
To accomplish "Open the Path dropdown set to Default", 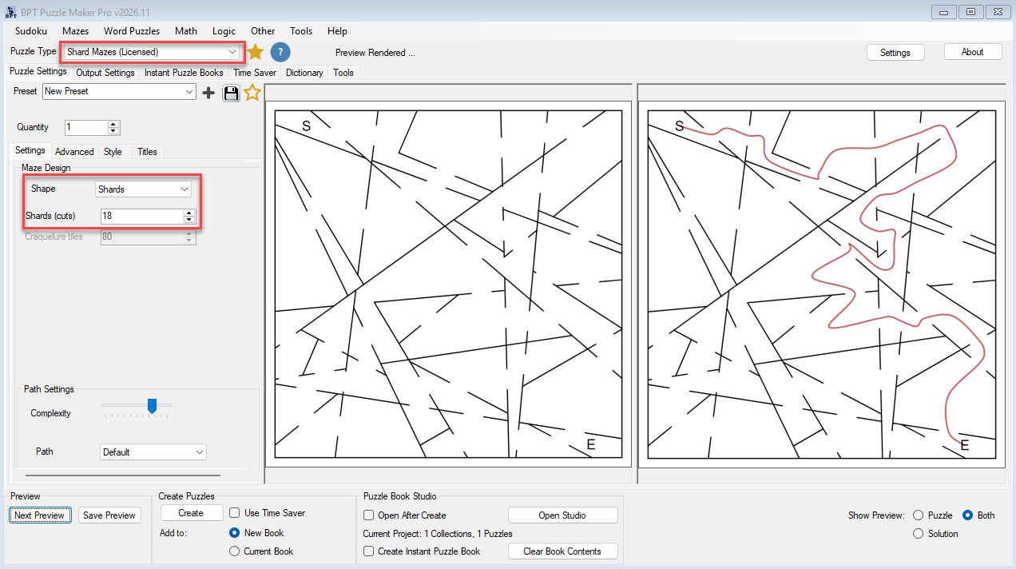I will (x=153, y=452).
